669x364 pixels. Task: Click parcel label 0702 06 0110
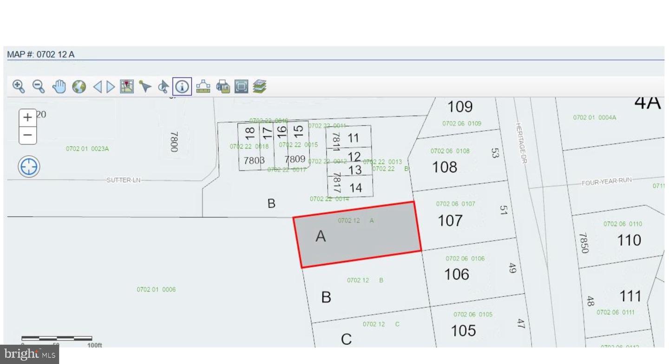pos(623,224)
